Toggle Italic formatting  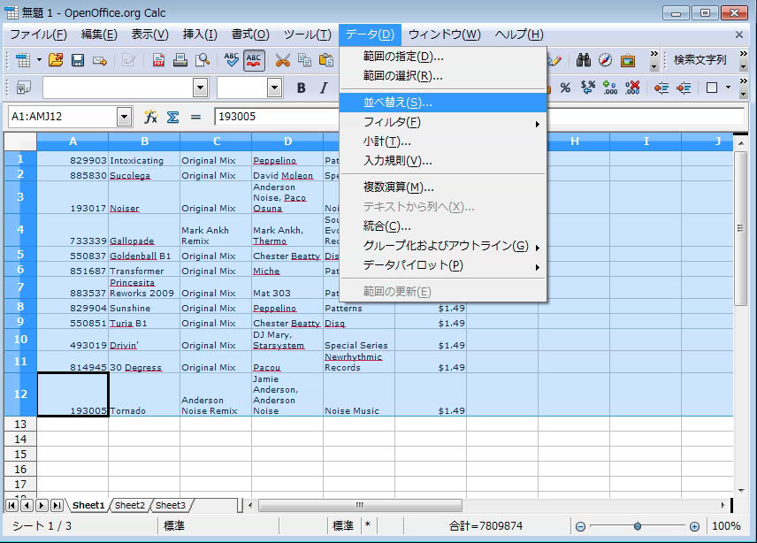click(x=324, y=88)
